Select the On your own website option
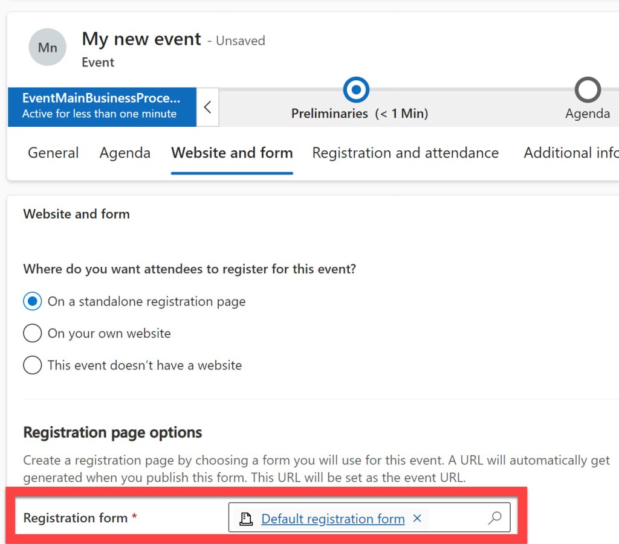Viewport: 619px width, 544px height. [x=32, y=333]
